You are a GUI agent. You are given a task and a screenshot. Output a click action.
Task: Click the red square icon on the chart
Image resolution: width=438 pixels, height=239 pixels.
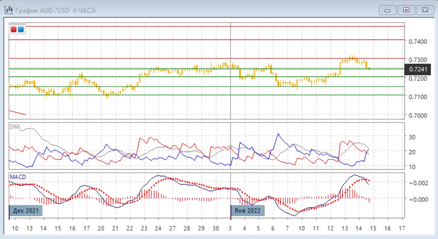(x=14, y=30)
